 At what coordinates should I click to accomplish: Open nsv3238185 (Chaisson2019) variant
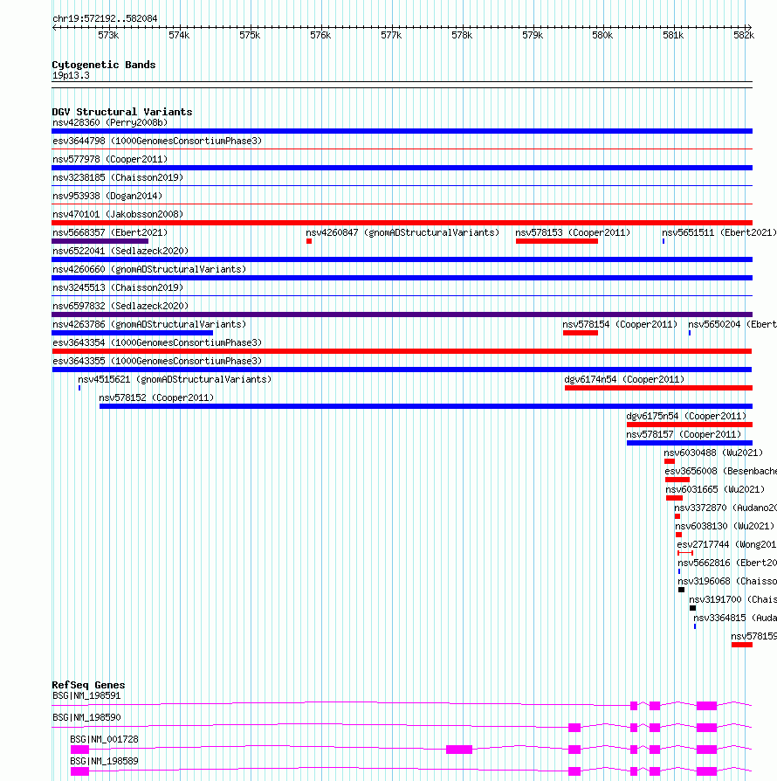[118, 178]
